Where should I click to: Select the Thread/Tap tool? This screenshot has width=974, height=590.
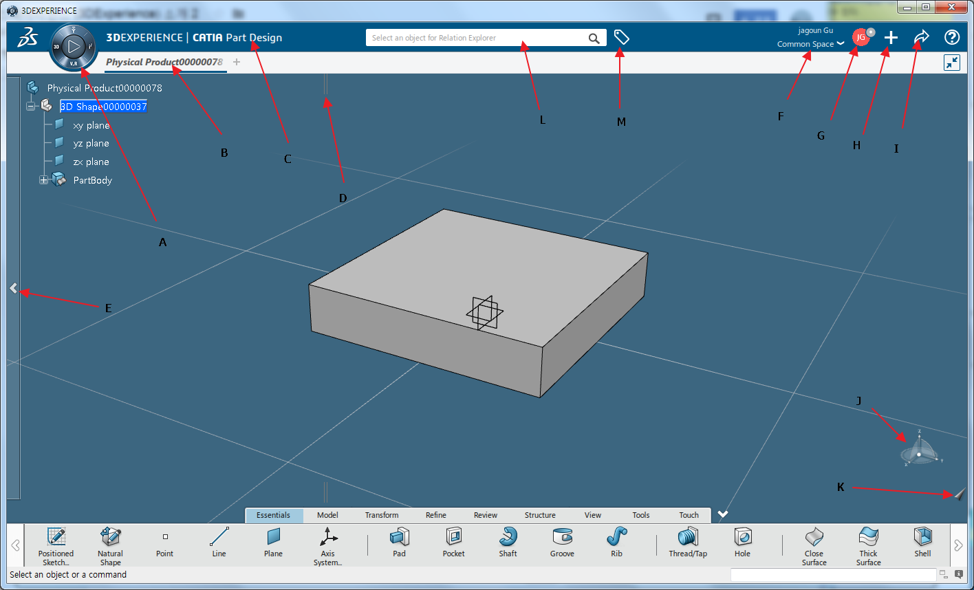coord(688,543)
